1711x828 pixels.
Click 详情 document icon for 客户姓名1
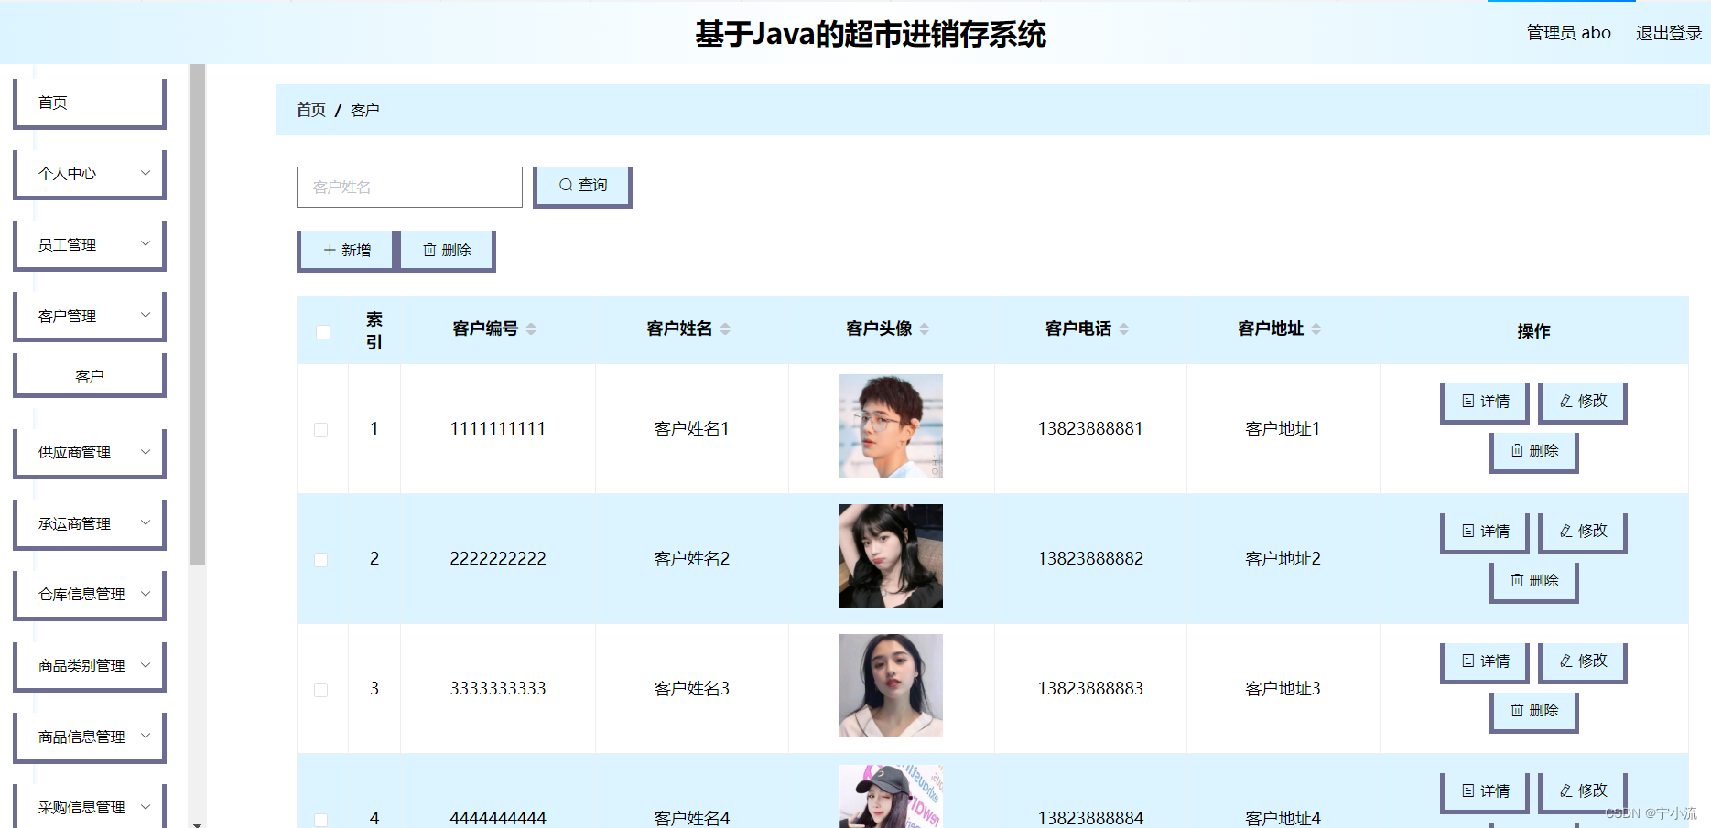[1468, 401]
